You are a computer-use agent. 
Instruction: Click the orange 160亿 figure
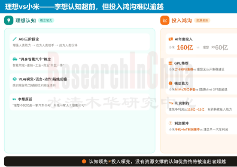(x=185, y=47)
